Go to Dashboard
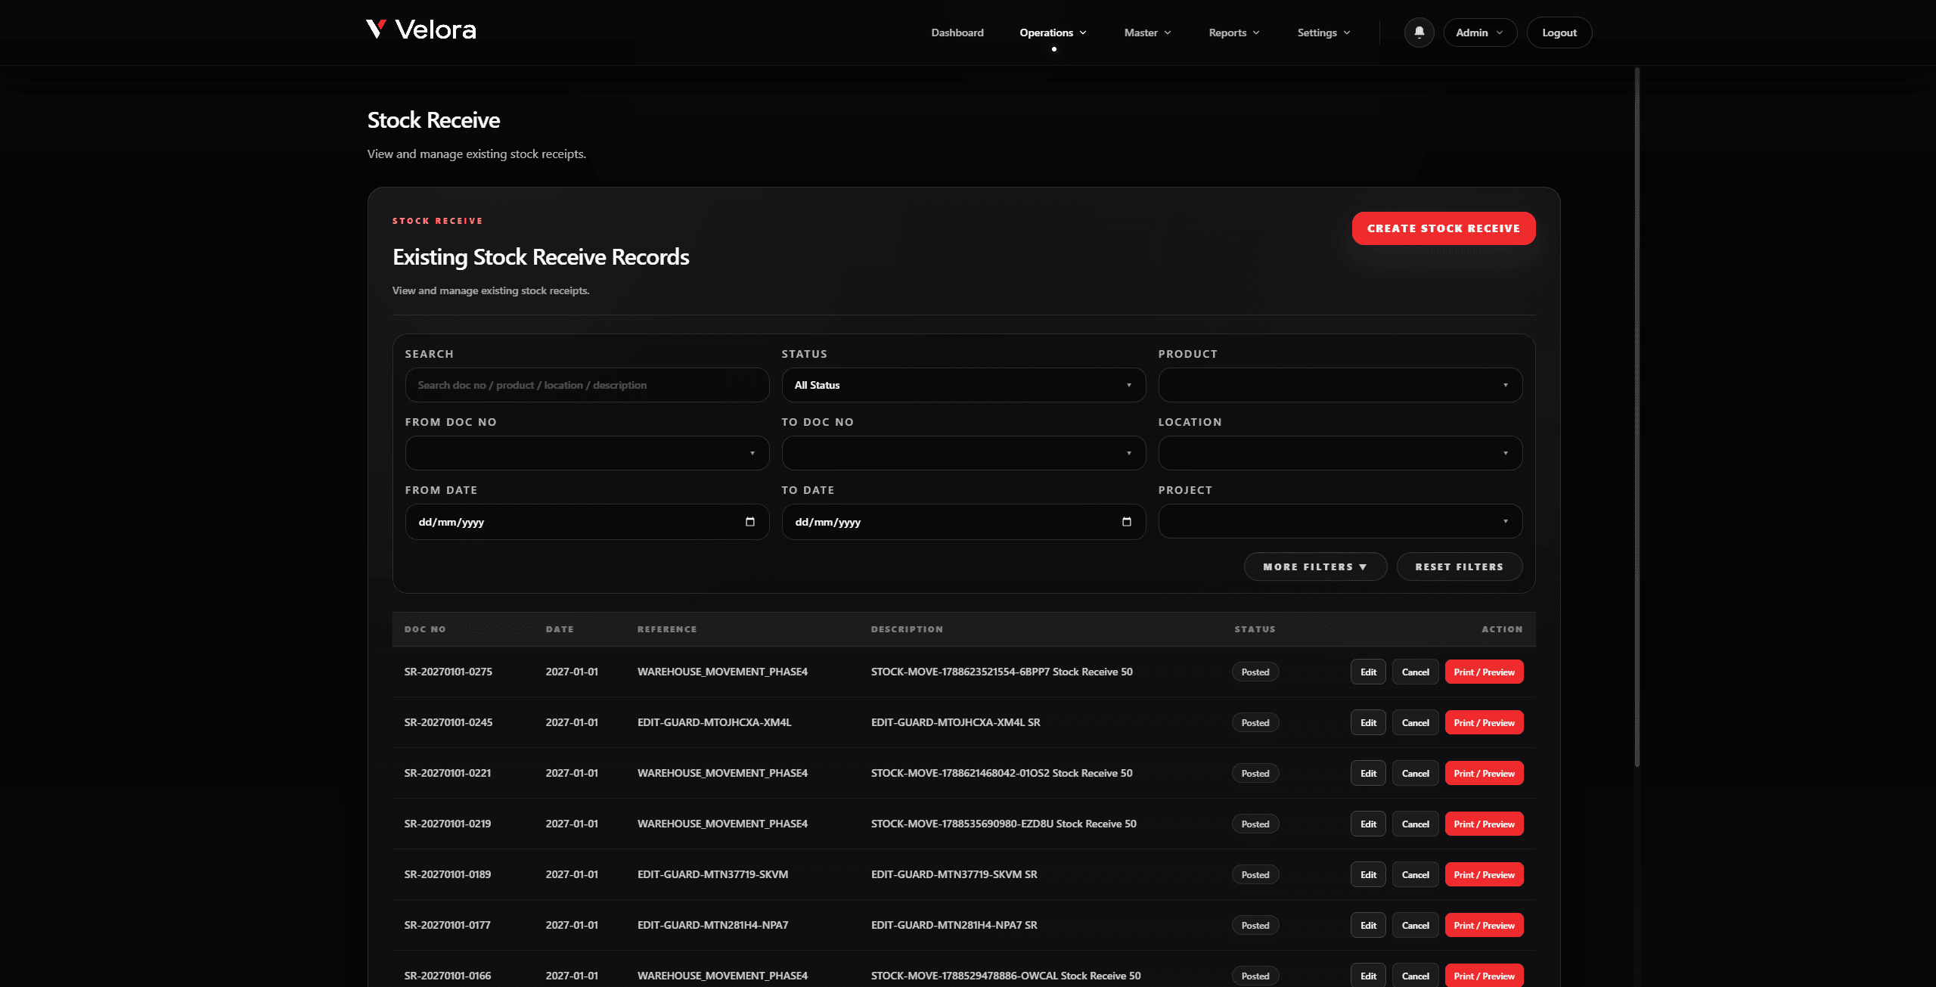The width and height of the screenshot is (1936, 987). [x=957, y=33]
